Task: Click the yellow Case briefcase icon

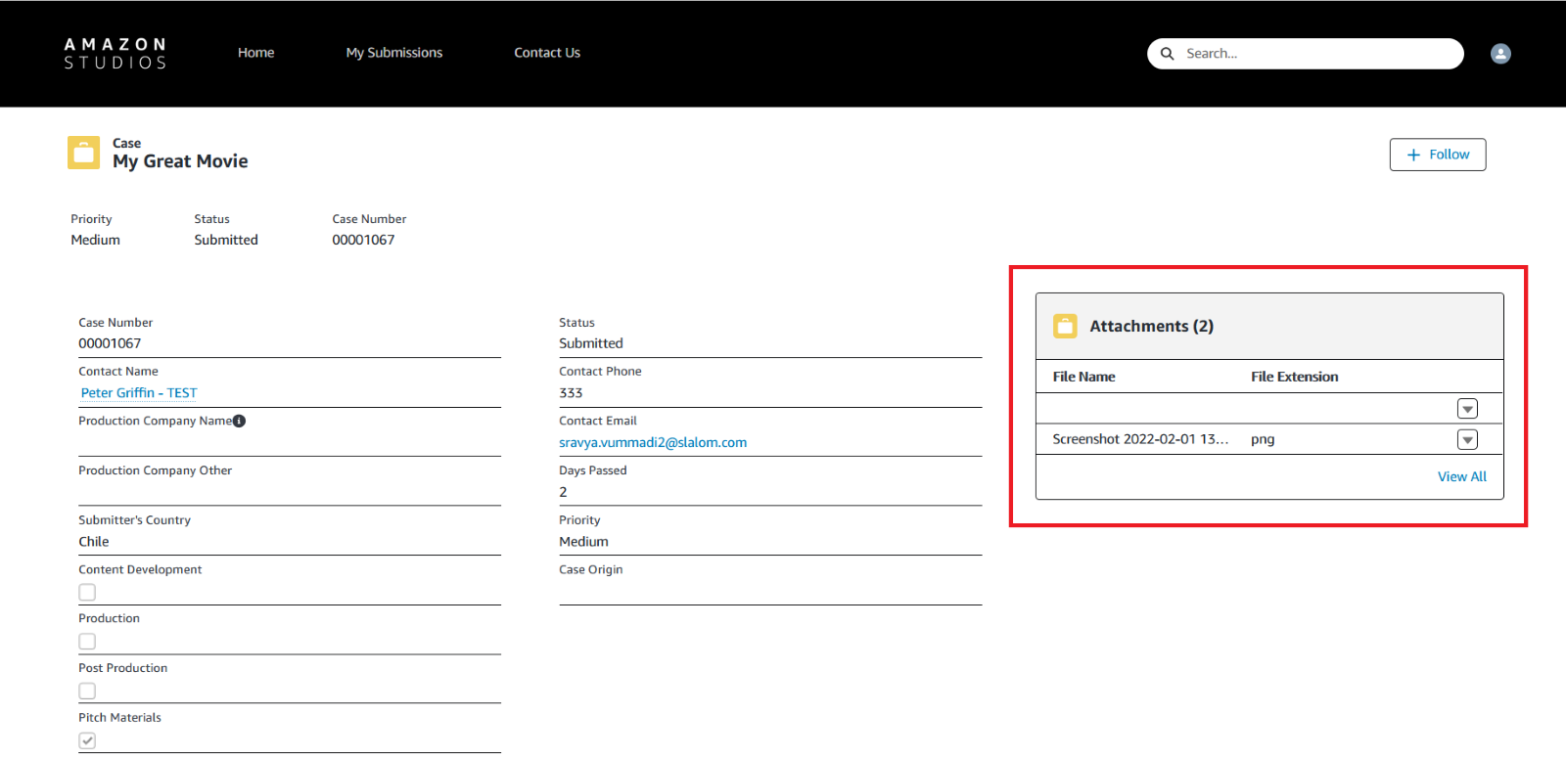Action: tap(83, 153)
